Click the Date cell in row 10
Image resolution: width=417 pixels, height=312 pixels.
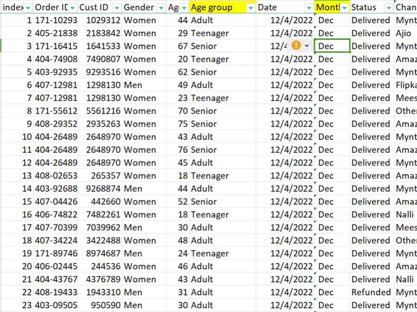coord(285,137)
